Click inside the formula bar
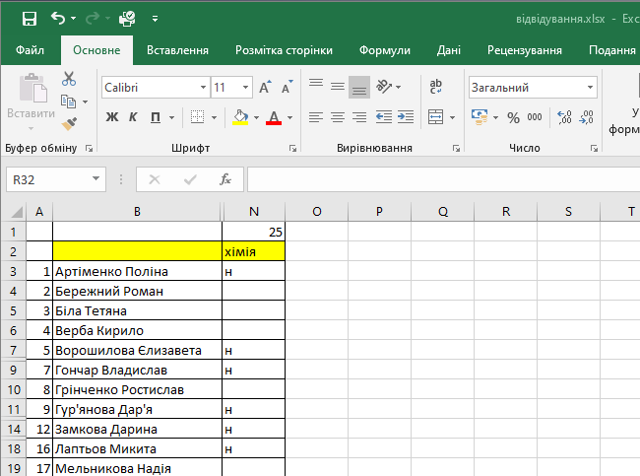640x476 pixels. [x=444, y=179]
